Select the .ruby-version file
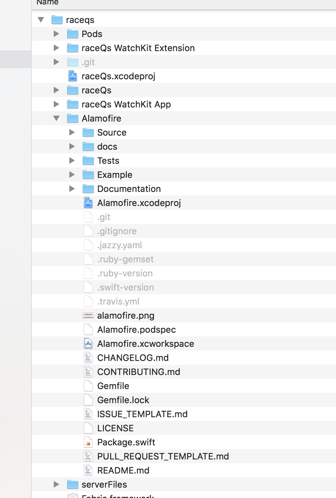 click(x=125, y=273)
